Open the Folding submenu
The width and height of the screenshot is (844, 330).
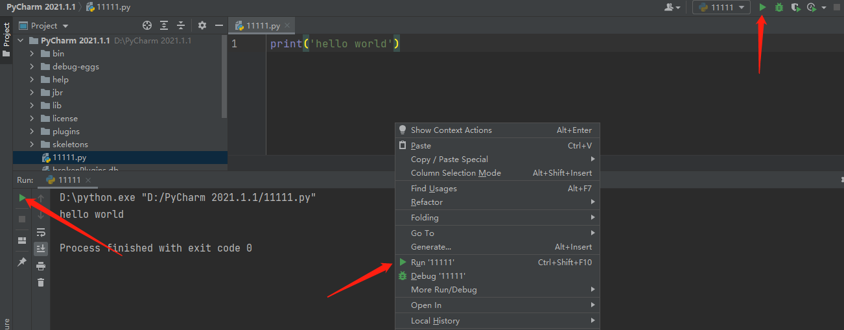(498, 218)
